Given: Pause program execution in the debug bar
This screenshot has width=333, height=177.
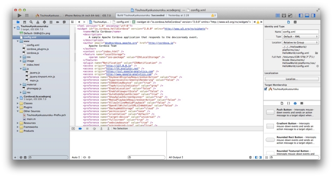Looking at the screenshot, I should 87,129.
